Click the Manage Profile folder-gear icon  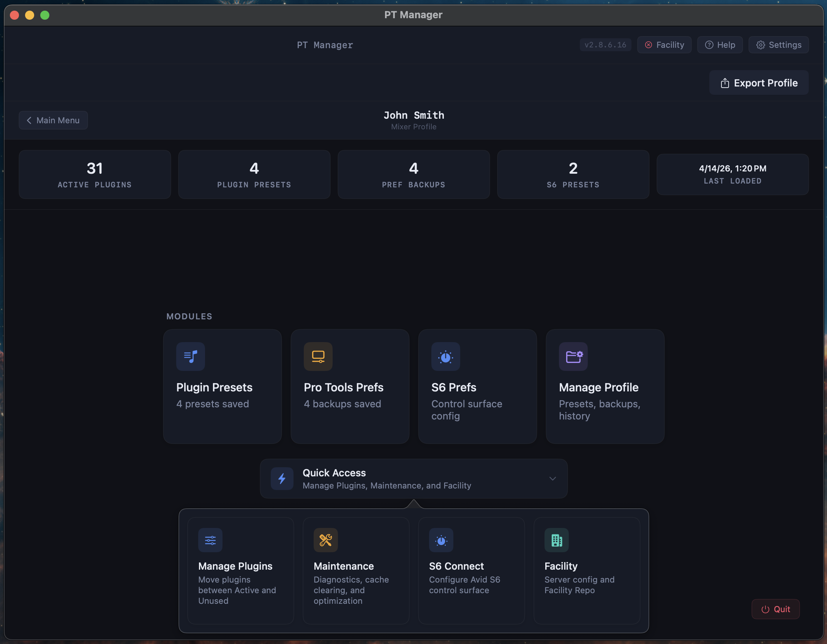[x=573, y=357]
